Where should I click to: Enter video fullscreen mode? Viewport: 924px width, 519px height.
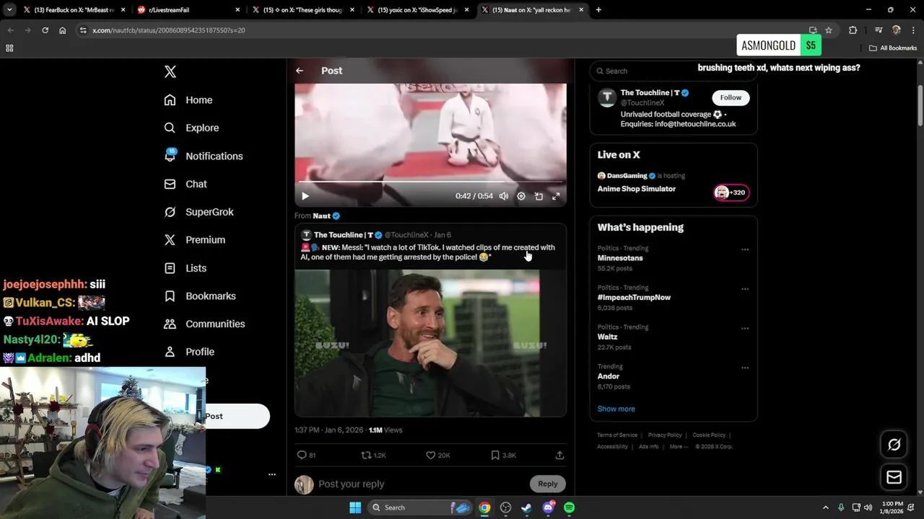point(556,196)
